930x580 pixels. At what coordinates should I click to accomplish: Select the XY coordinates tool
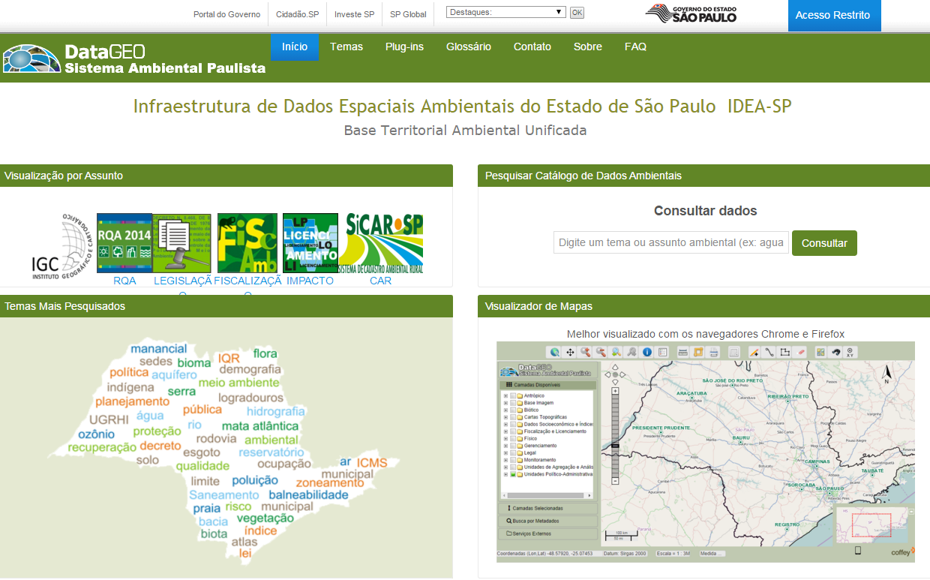(850, 352)
